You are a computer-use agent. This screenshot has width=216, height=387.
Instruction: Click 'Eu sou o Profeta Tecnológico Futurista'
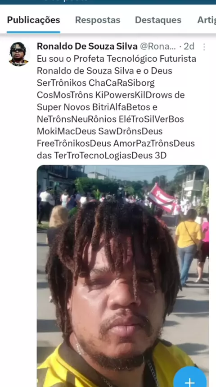pos(117,59)
